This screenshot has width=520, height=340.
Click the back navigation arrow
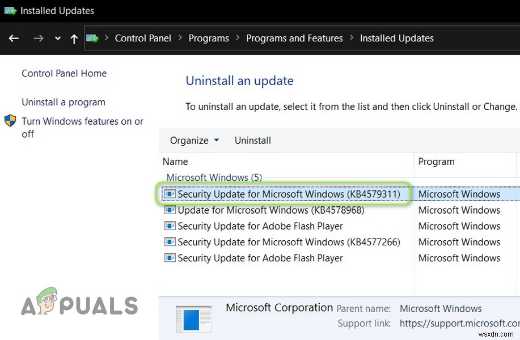(14, 38)
